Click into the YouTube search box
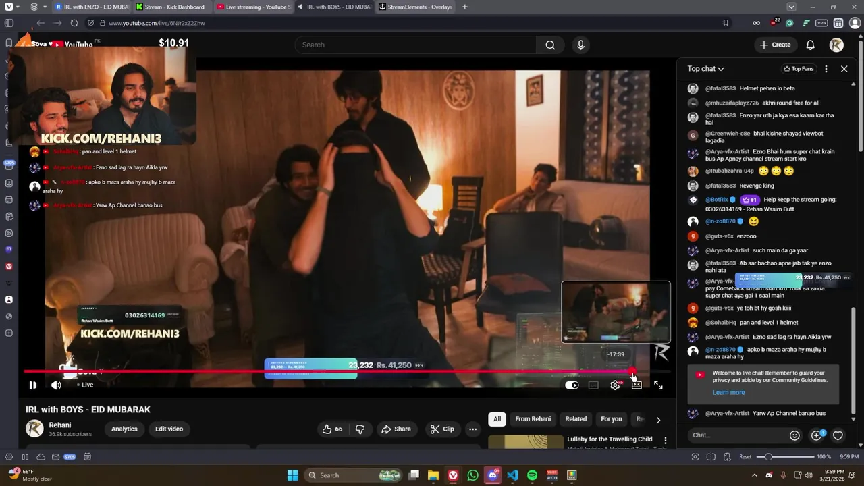This screenshot has width=864, height=486. click(x=415, y=45)
